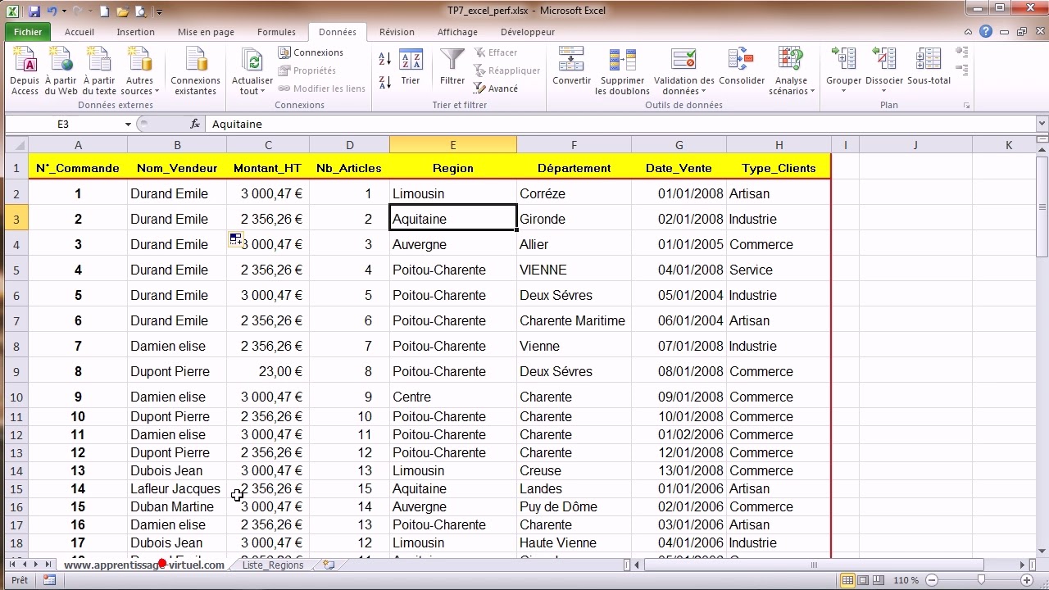Viewport: 1049px width, 590px height.
Task: Switch to the Mise en page tab
Action: [206, 32]
